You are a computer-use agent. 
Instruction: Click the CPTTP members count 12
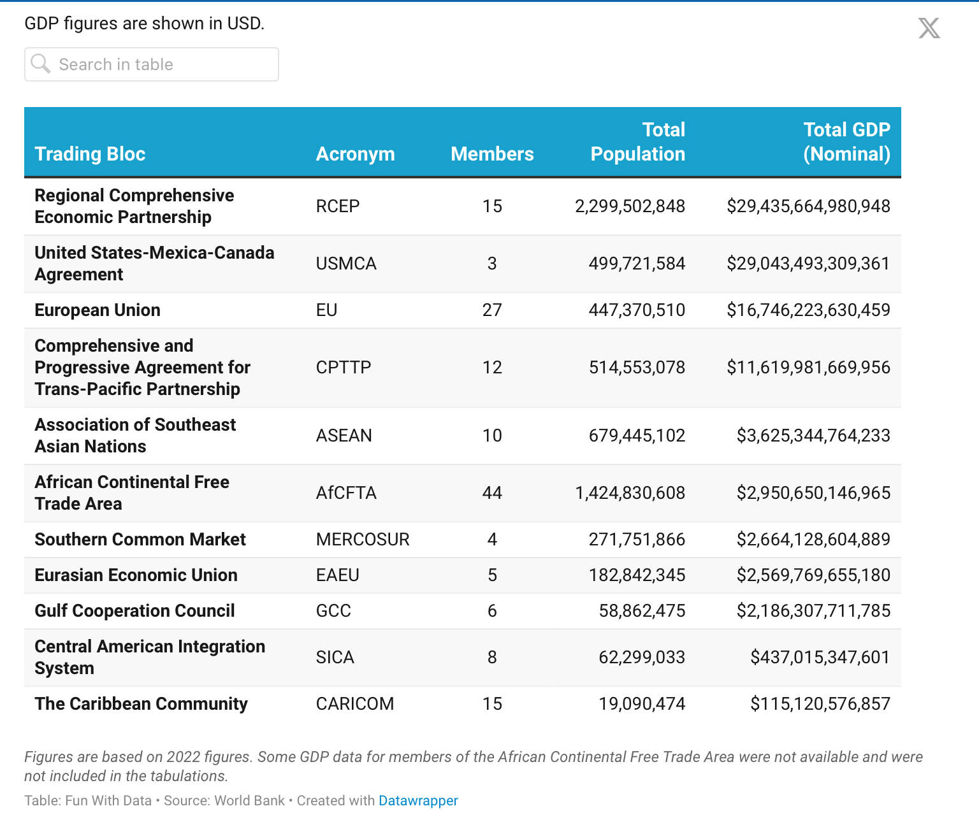pyautogui.click(x=492, y=368)
